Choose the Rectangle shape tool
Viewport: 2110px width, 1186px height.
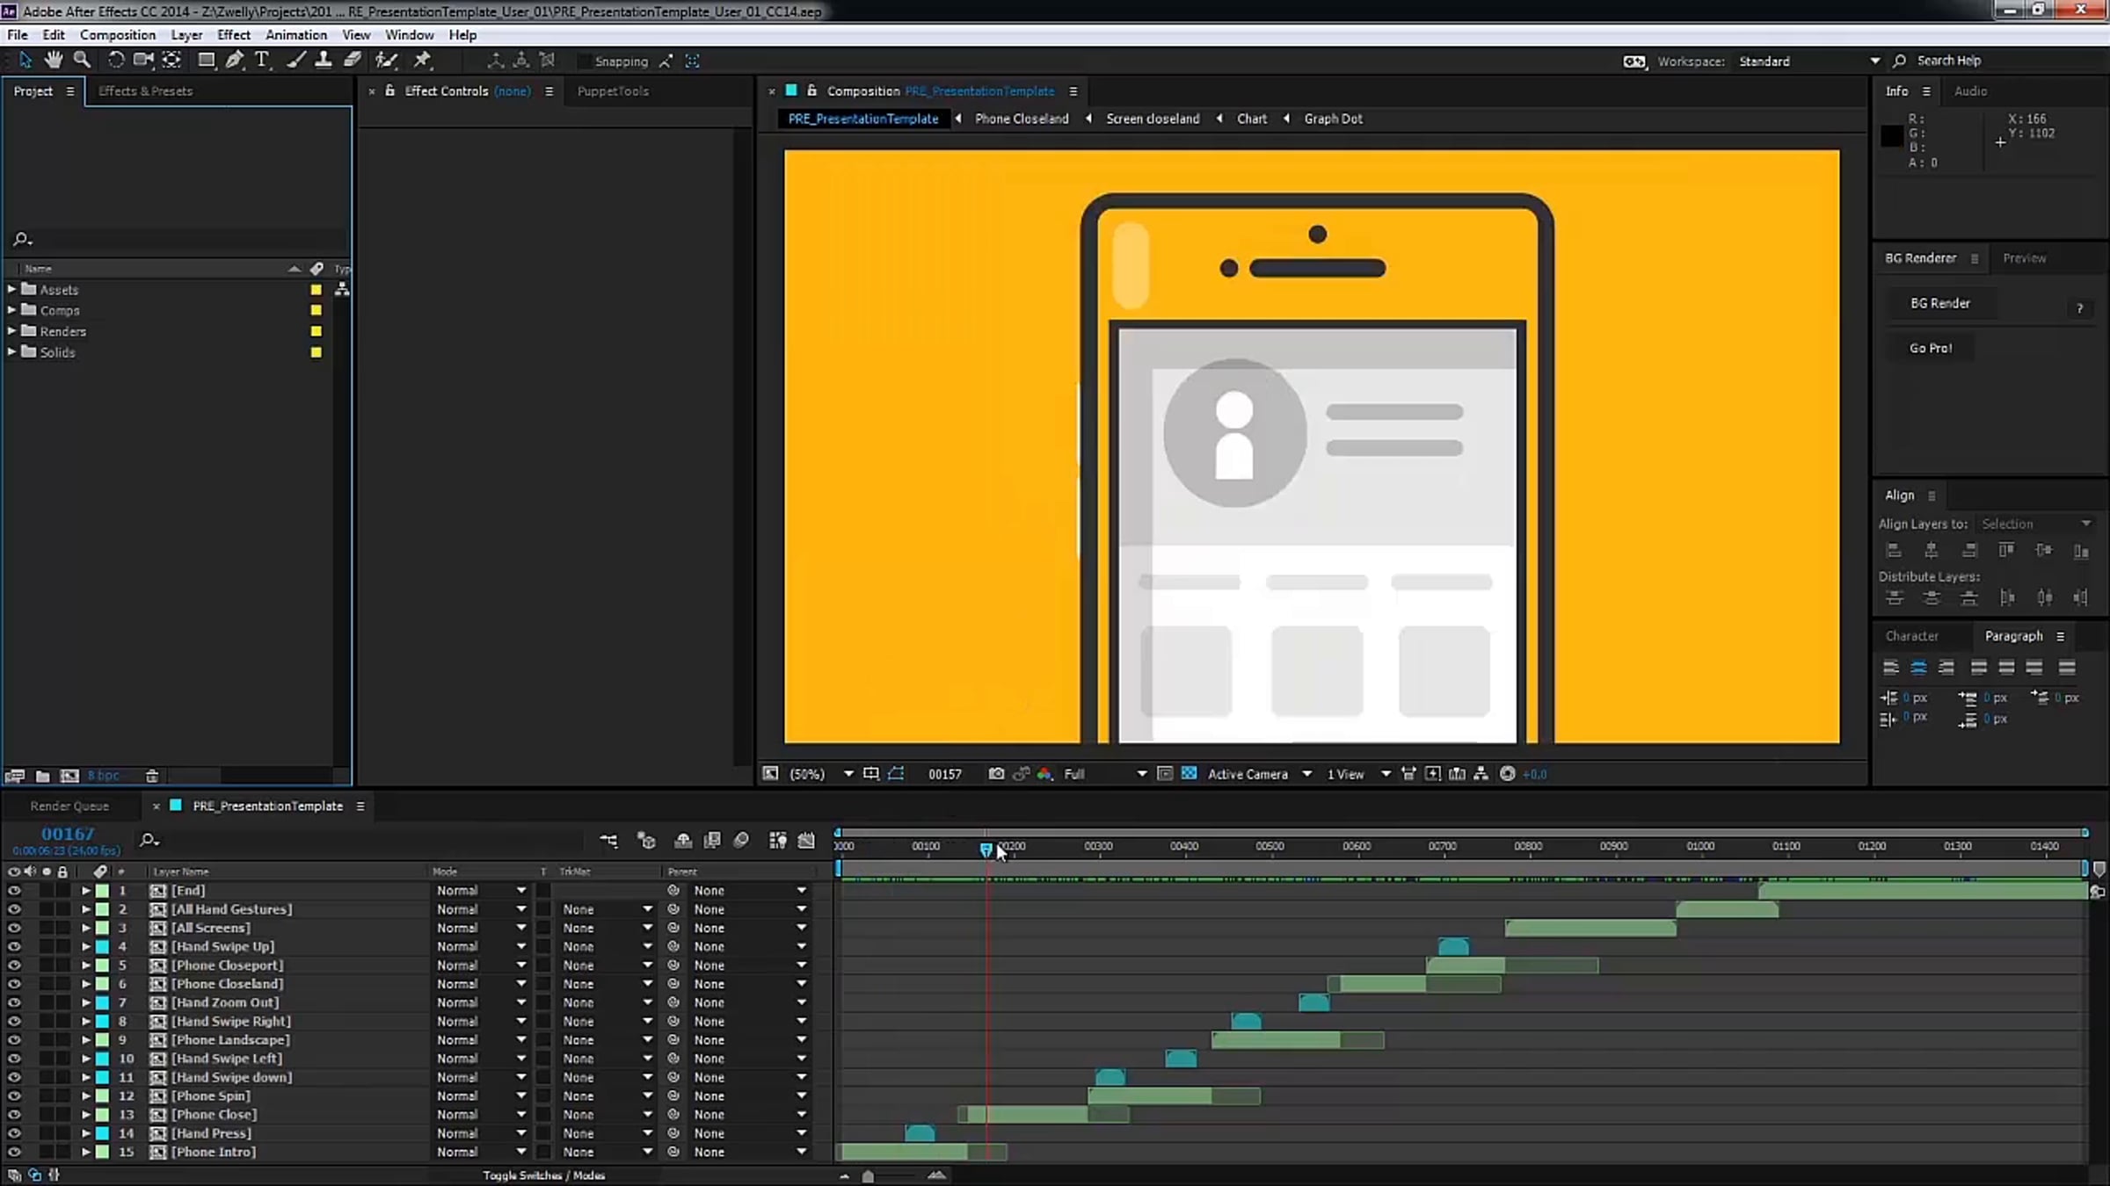(206, 60)
